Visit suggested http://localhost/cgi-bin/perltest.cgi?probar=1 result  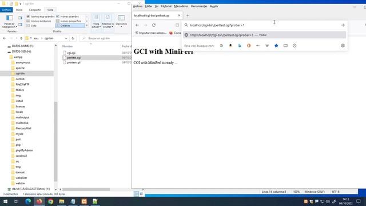(264, 35)
